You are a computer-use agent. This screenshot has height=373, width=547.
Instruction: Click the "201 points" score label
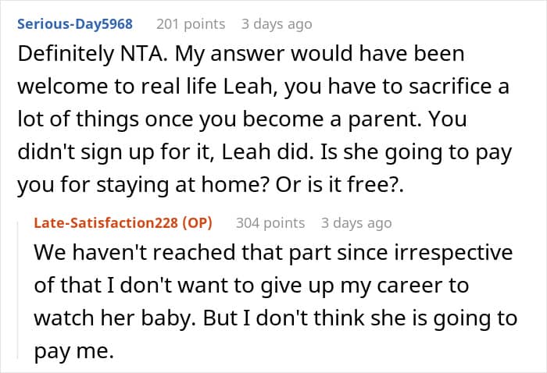click(x=191, y=24)
